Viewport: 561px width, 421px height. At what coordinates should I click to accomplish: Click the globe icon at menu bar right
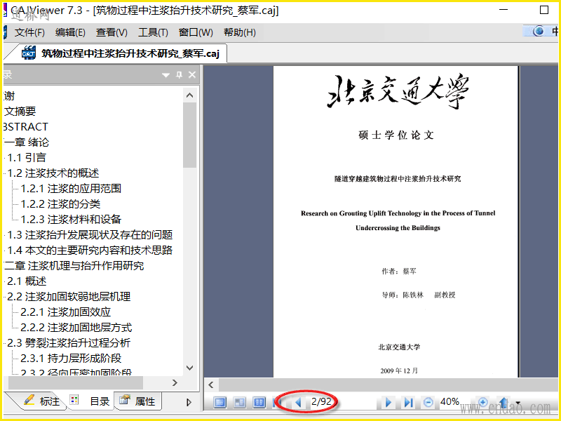538,32
